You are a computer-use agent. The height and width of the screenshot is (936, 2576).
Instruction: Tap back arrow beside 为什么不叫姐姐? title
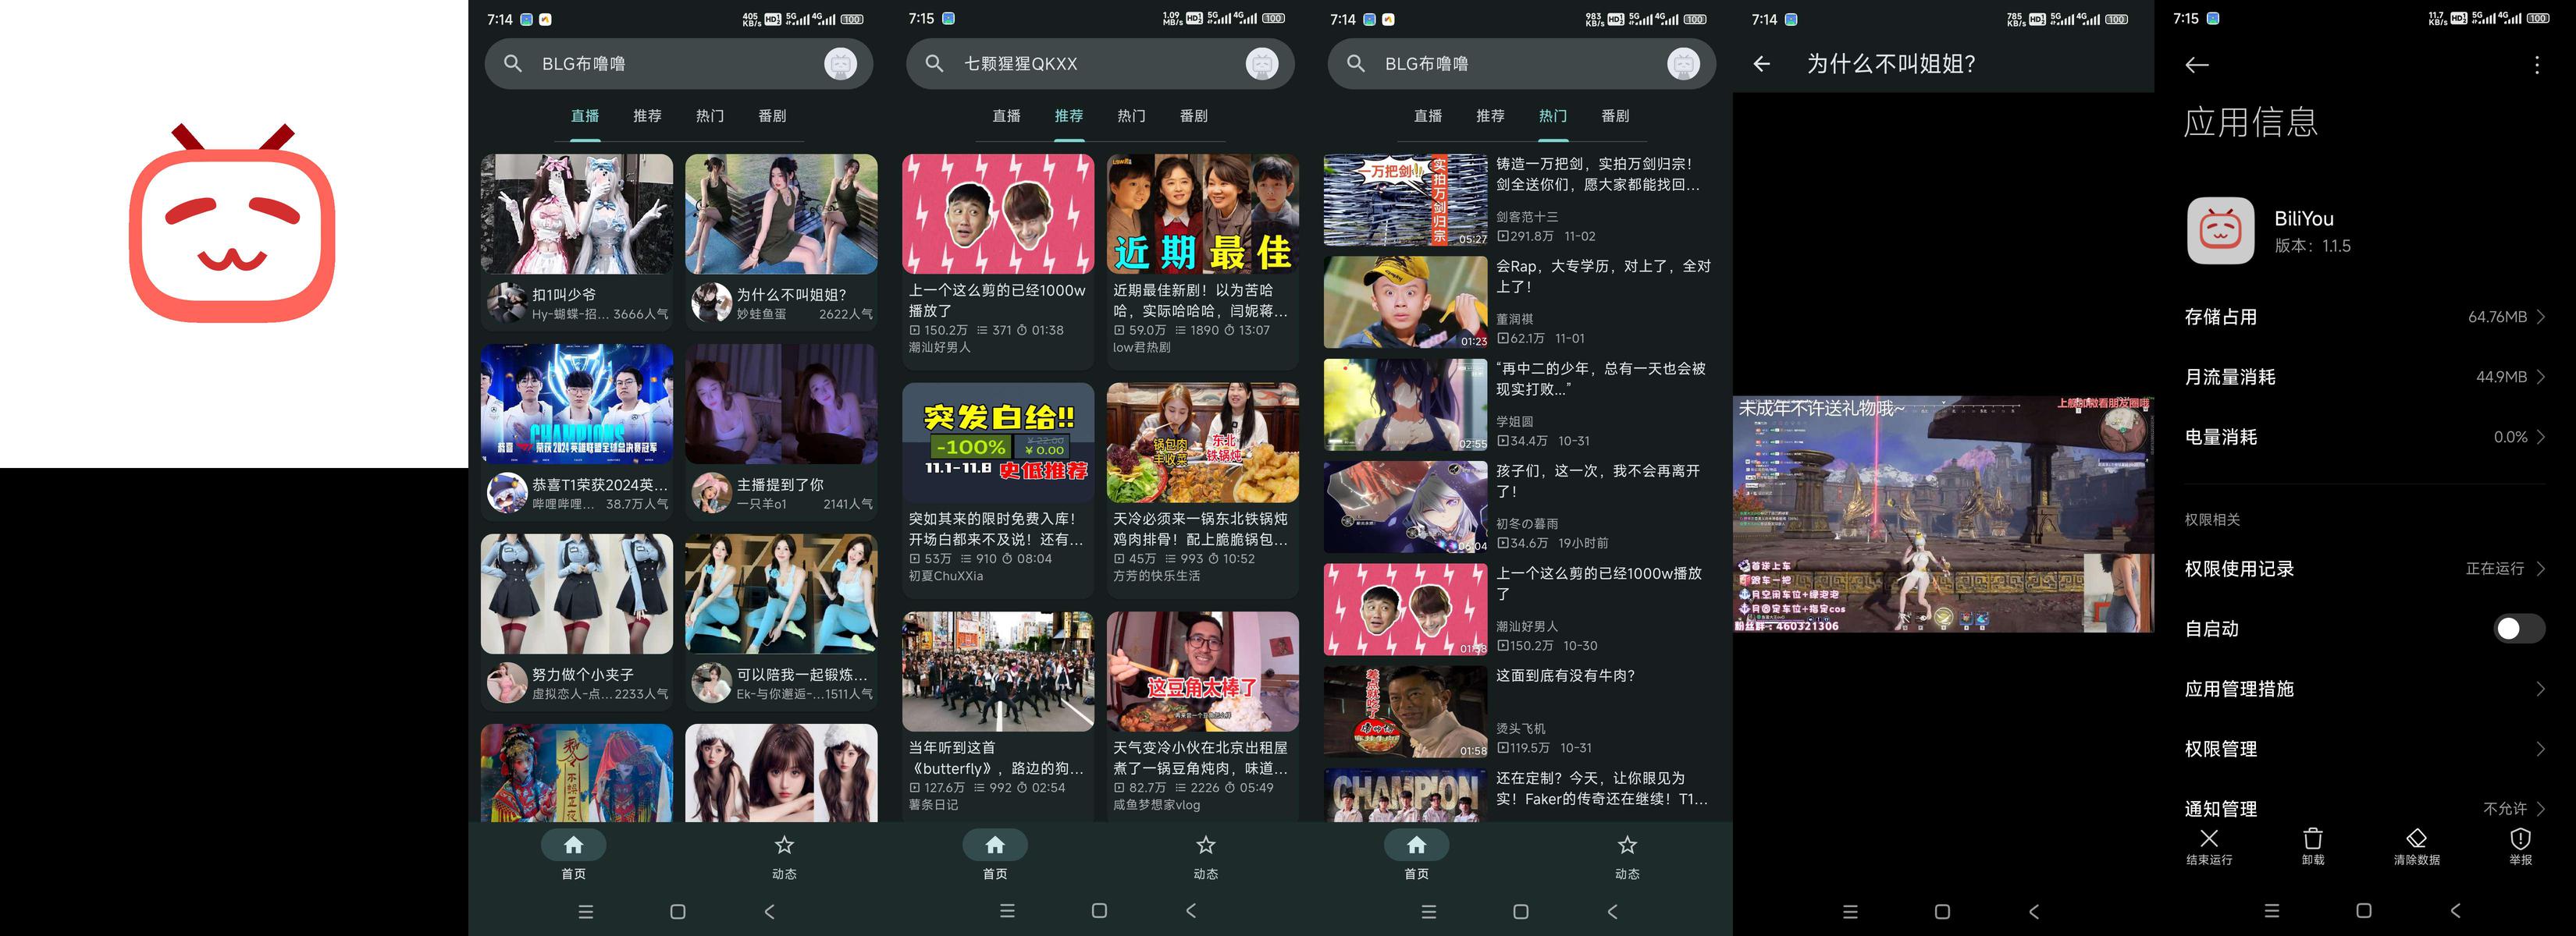tap(1762, 64)
